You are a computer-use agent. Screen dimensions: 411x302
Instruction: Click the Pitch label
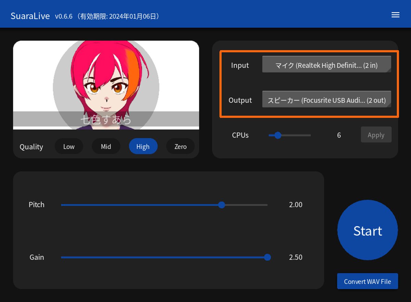pos(36,205)
